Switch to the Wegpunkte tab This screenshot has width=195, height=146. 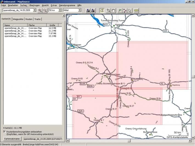pyautogui.click(x=18, y=19)
